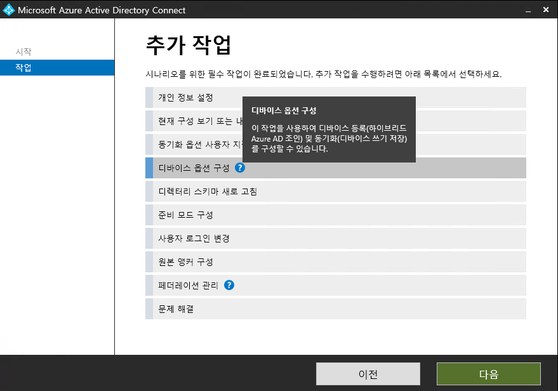
Task: Click the help icon beside 페더레이션 관리
Action: 229,285
